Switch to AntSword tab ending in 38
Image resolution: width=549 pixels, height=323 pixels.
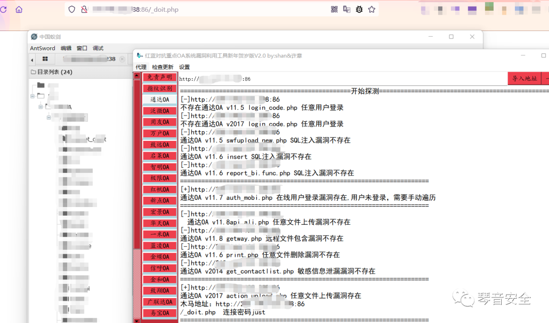[90, 59]
